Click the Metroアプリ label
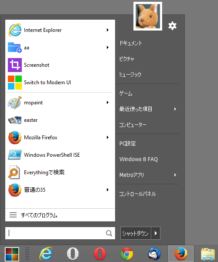This screenshot has height=262, width=218. 132,175
